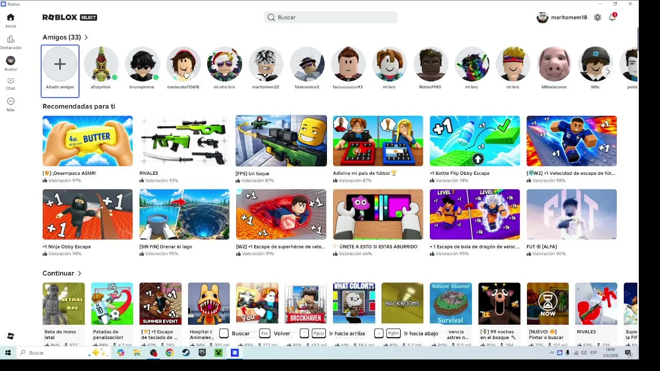This screenshot has height=371, width=660.
Task: Expand the Continuar section arrow
Action: click(x=79, y=274)
